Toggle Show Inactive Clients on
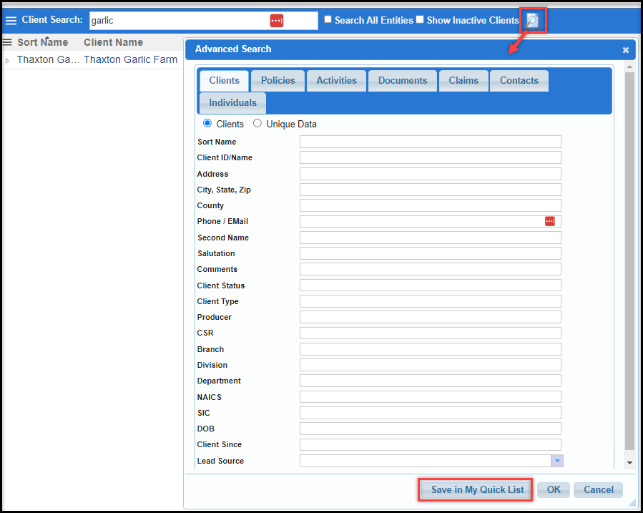 (421, 19)
